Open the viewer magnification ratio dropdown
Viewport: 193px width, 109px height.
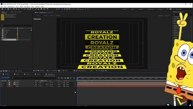(43, 71)
